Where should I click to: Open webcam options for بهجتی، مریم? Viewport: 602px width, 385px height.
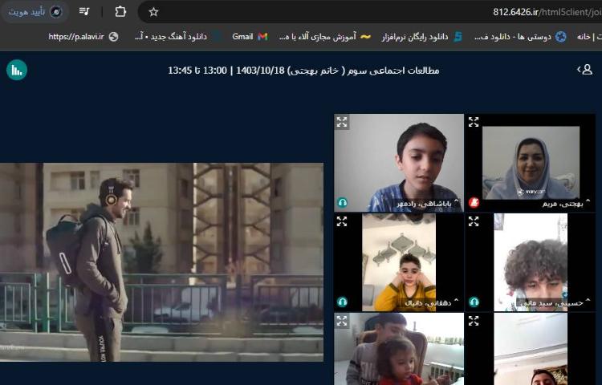pos(566,203)
